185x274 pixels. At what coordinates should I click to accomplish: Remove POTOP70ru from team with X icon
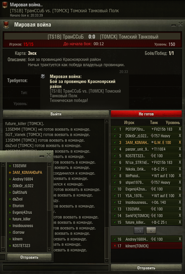point(180,129)
